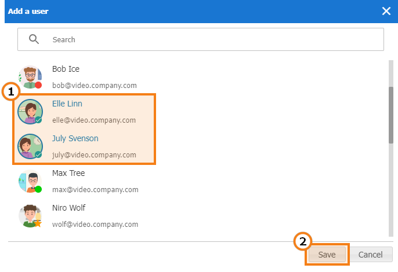398x272 pixels.
Task: Click the Save button
Action: click(x=327, y=254)
